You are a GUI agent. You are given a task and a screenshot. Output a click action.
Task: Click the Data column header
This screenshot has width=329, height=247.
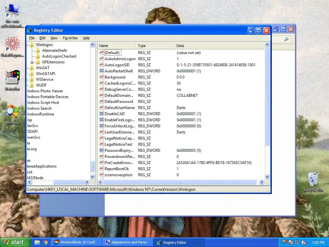tap(219, 46)
